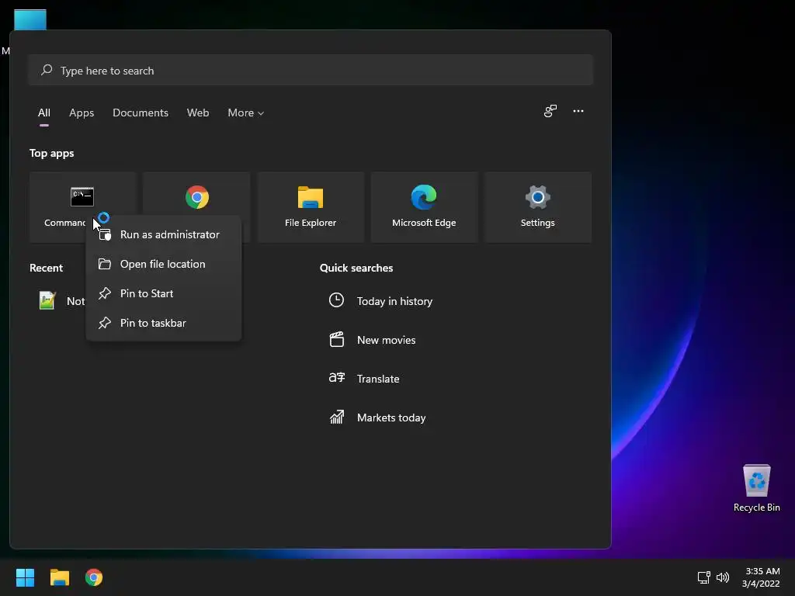Open Chrome from the taskbar
Viewport: 795px width, 596px height.
(x=94, y=577)
